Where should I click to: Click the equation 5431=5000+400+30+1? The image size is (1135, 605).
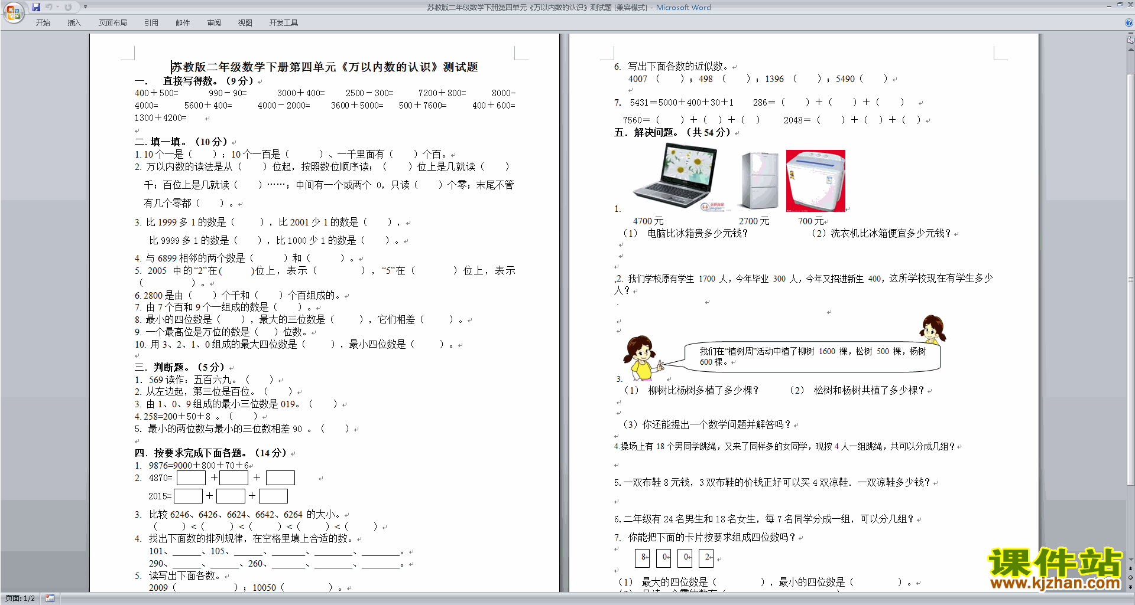click(682, 102)
